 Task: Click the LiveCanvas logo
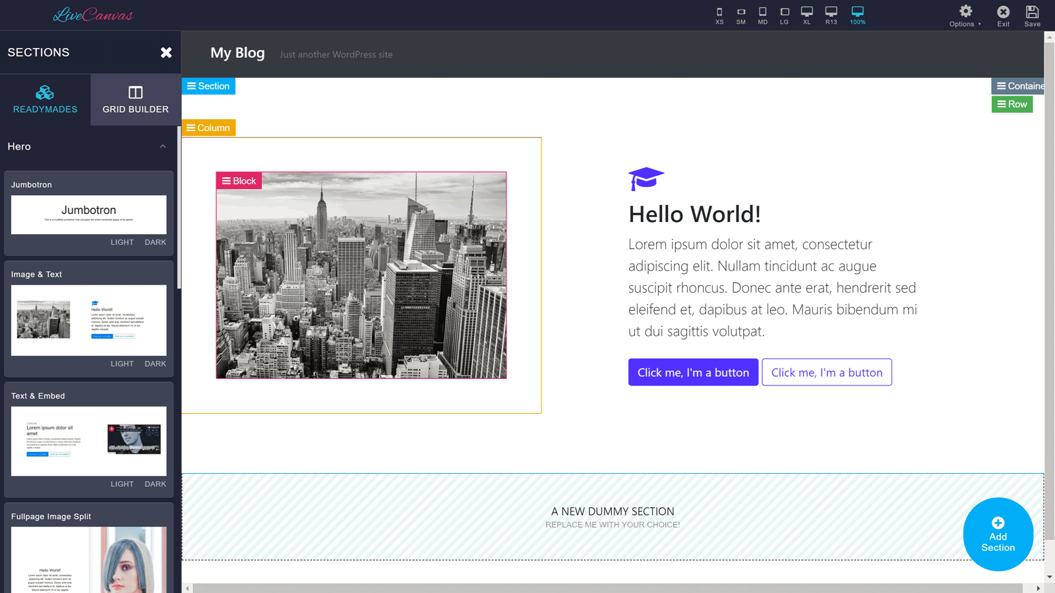coord(93,14)
